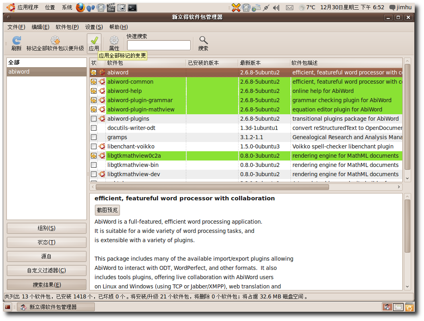
Task: Open package 属性 (Properties) from the toolbar
Action: point(114,41)
